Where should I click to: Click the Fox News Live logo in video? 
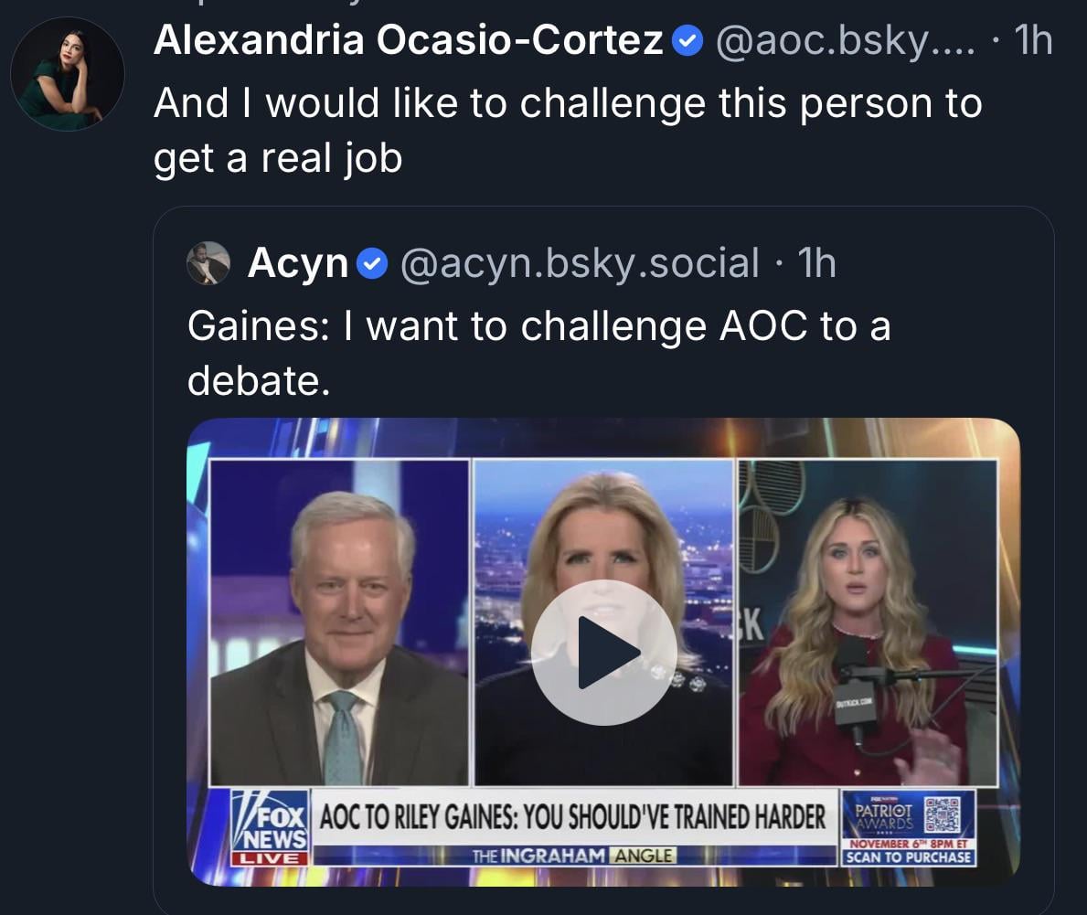point(269,827)
